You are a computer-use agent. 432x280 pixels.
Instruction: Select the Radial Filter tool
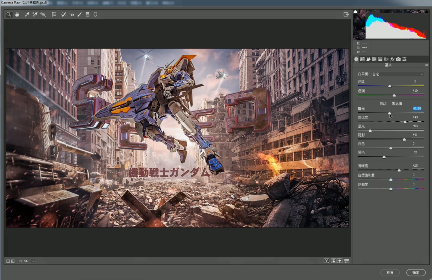pyautogui.click(x=95, y=14)
